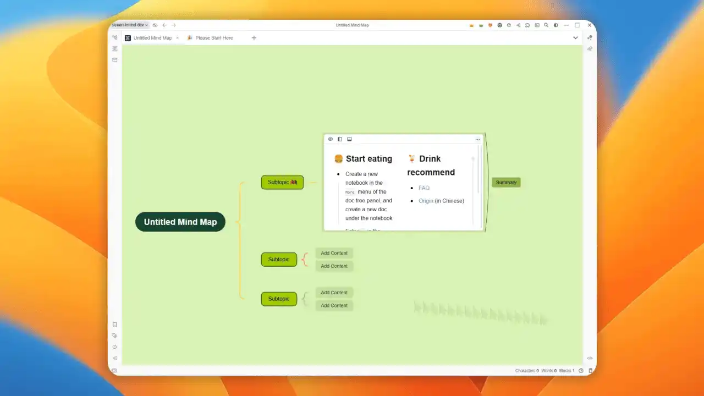
Task: Expand the tab list chevron
Action: pyautogui.click(x=575, y=38)
